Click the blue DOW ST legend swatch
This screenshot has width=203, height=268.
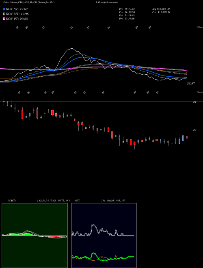(4, 9)
